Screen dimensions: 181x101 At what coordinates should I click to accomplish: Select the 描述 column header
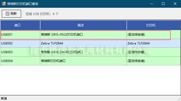coord(83,25)
